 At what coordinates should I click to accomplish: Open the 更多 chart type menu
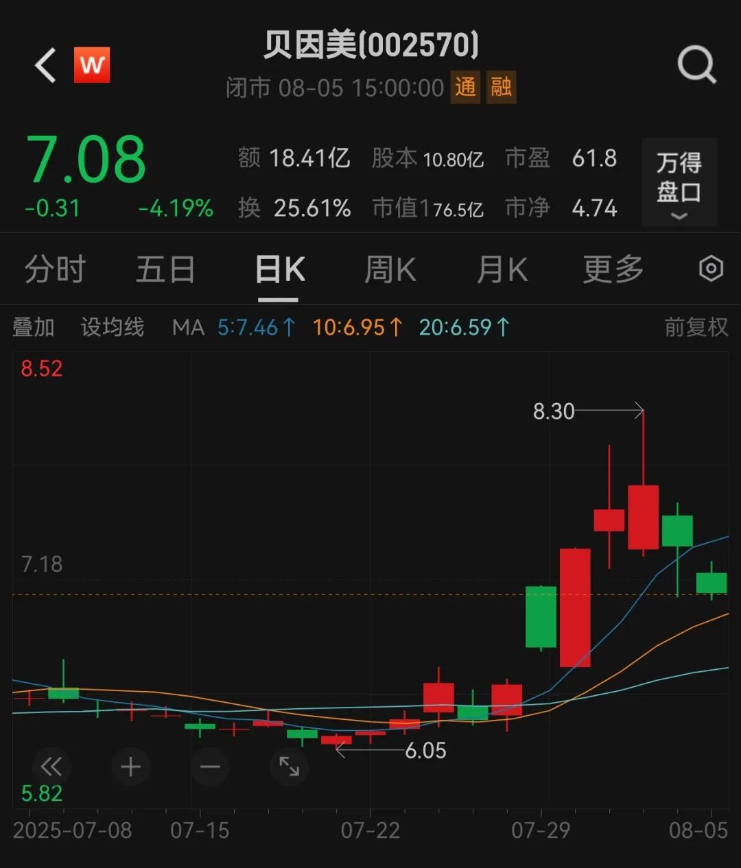pos(613,269)
